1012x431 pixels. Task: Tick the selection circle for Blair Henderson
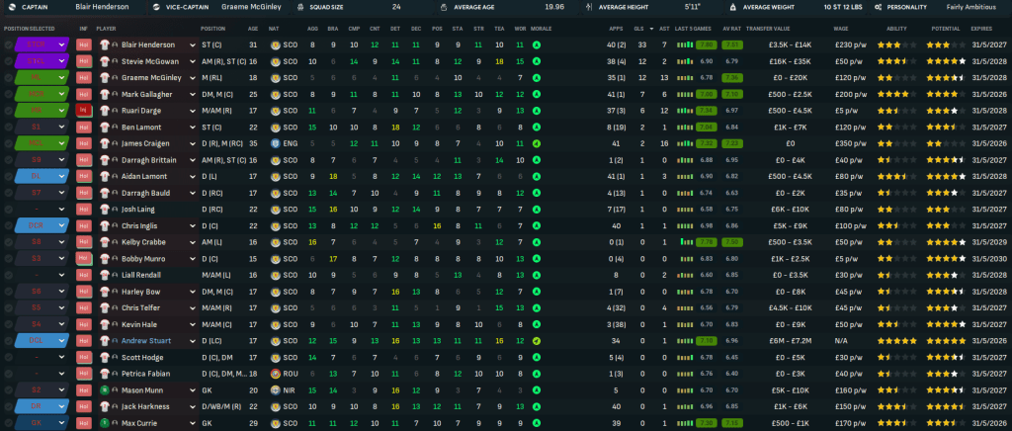9,44
